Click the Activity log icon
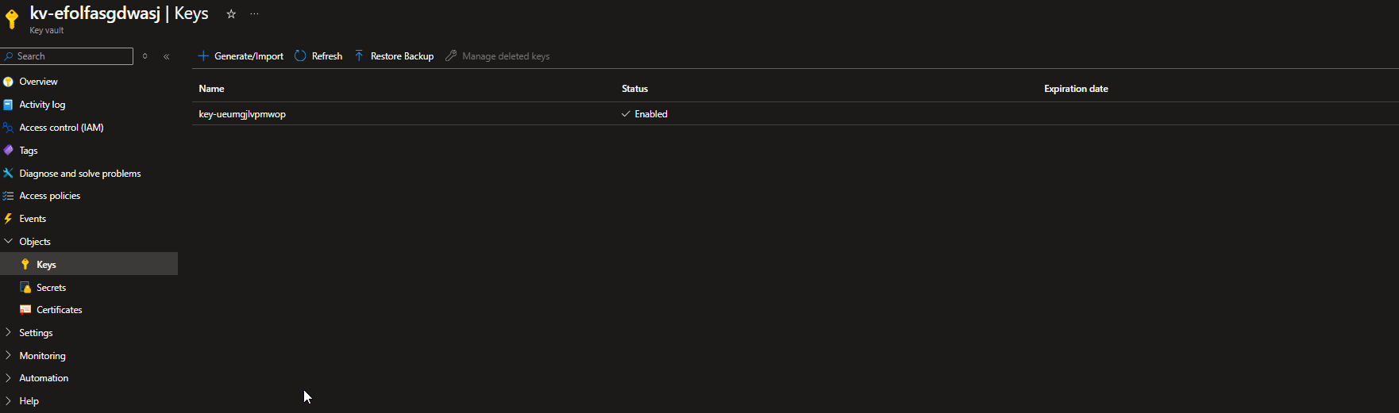The width and height of the screenshot is (1399, 413). click(8, 105)
